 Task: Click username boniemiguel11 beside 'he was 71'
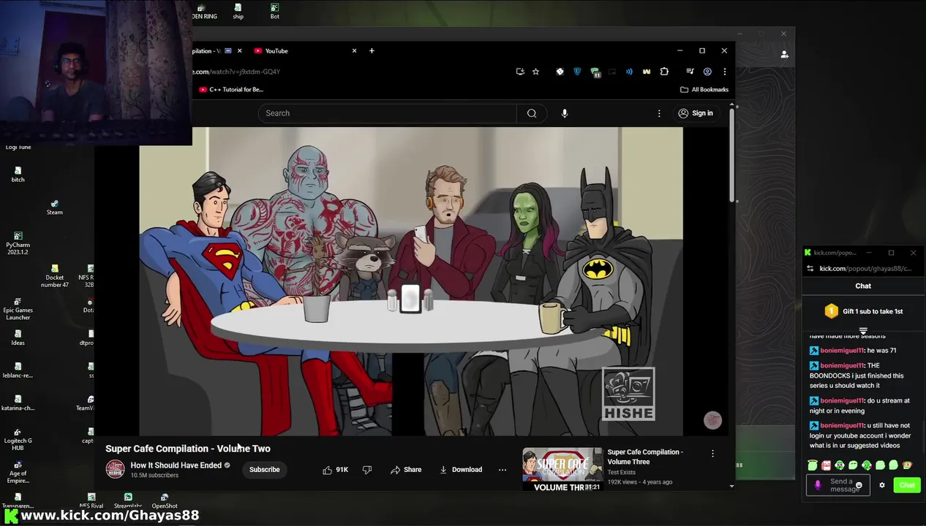[842, 351]
